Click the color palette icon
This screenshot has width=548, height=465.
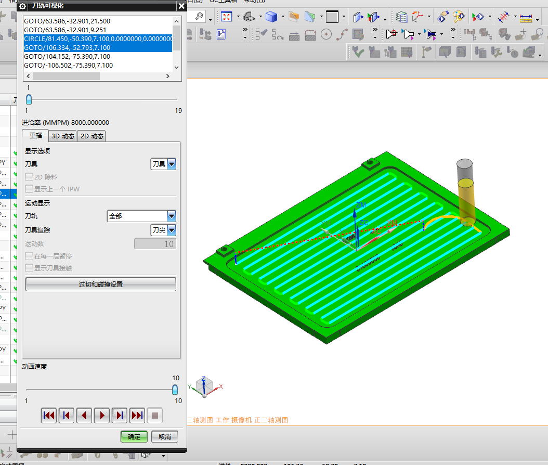[459, 17]
